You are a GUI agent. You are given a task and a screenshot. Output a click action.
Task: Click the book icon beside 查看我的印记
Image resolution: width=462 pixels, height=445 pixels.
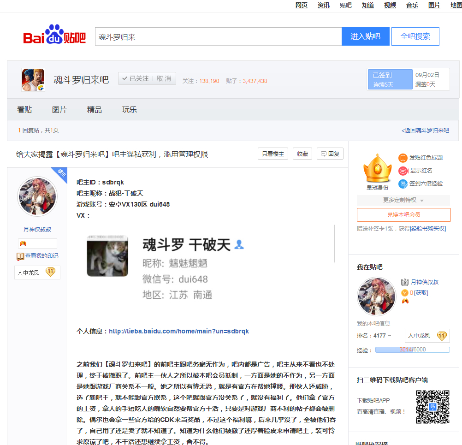pos(20,256)
